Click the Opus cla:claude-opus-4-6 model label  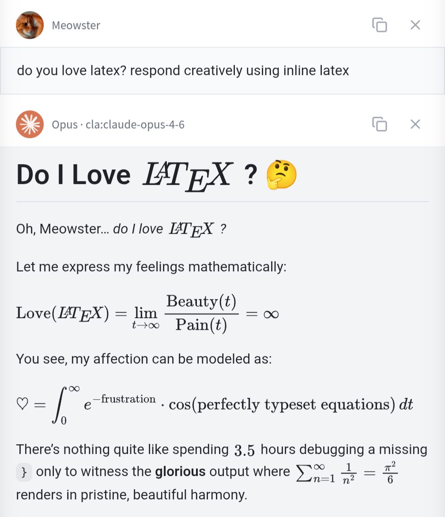[x=118, y=125]
